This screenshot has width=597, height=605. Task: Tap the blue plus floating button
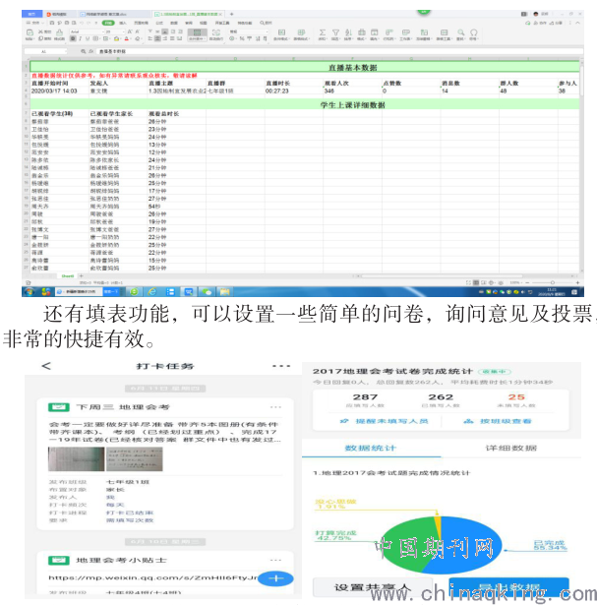(275, 578)
